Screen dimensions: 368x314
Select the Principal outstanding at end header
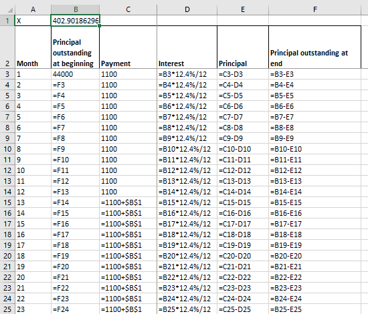tap(314, 47)
